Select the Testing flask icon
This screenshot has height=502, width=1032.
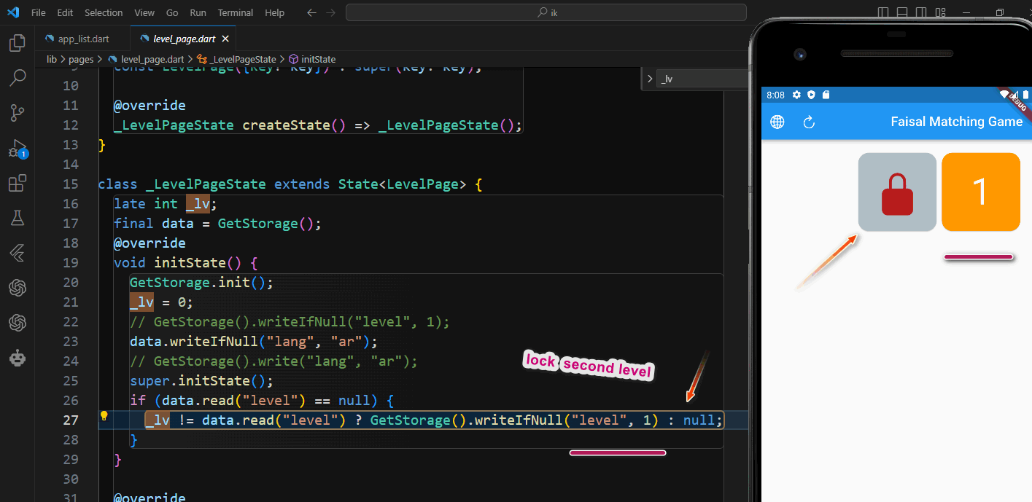(17, 218)
